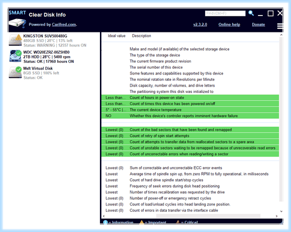Select unstable sectors waiting to be remapped row
The height and width of the screenshot is (232, 291).
[190, 148]
